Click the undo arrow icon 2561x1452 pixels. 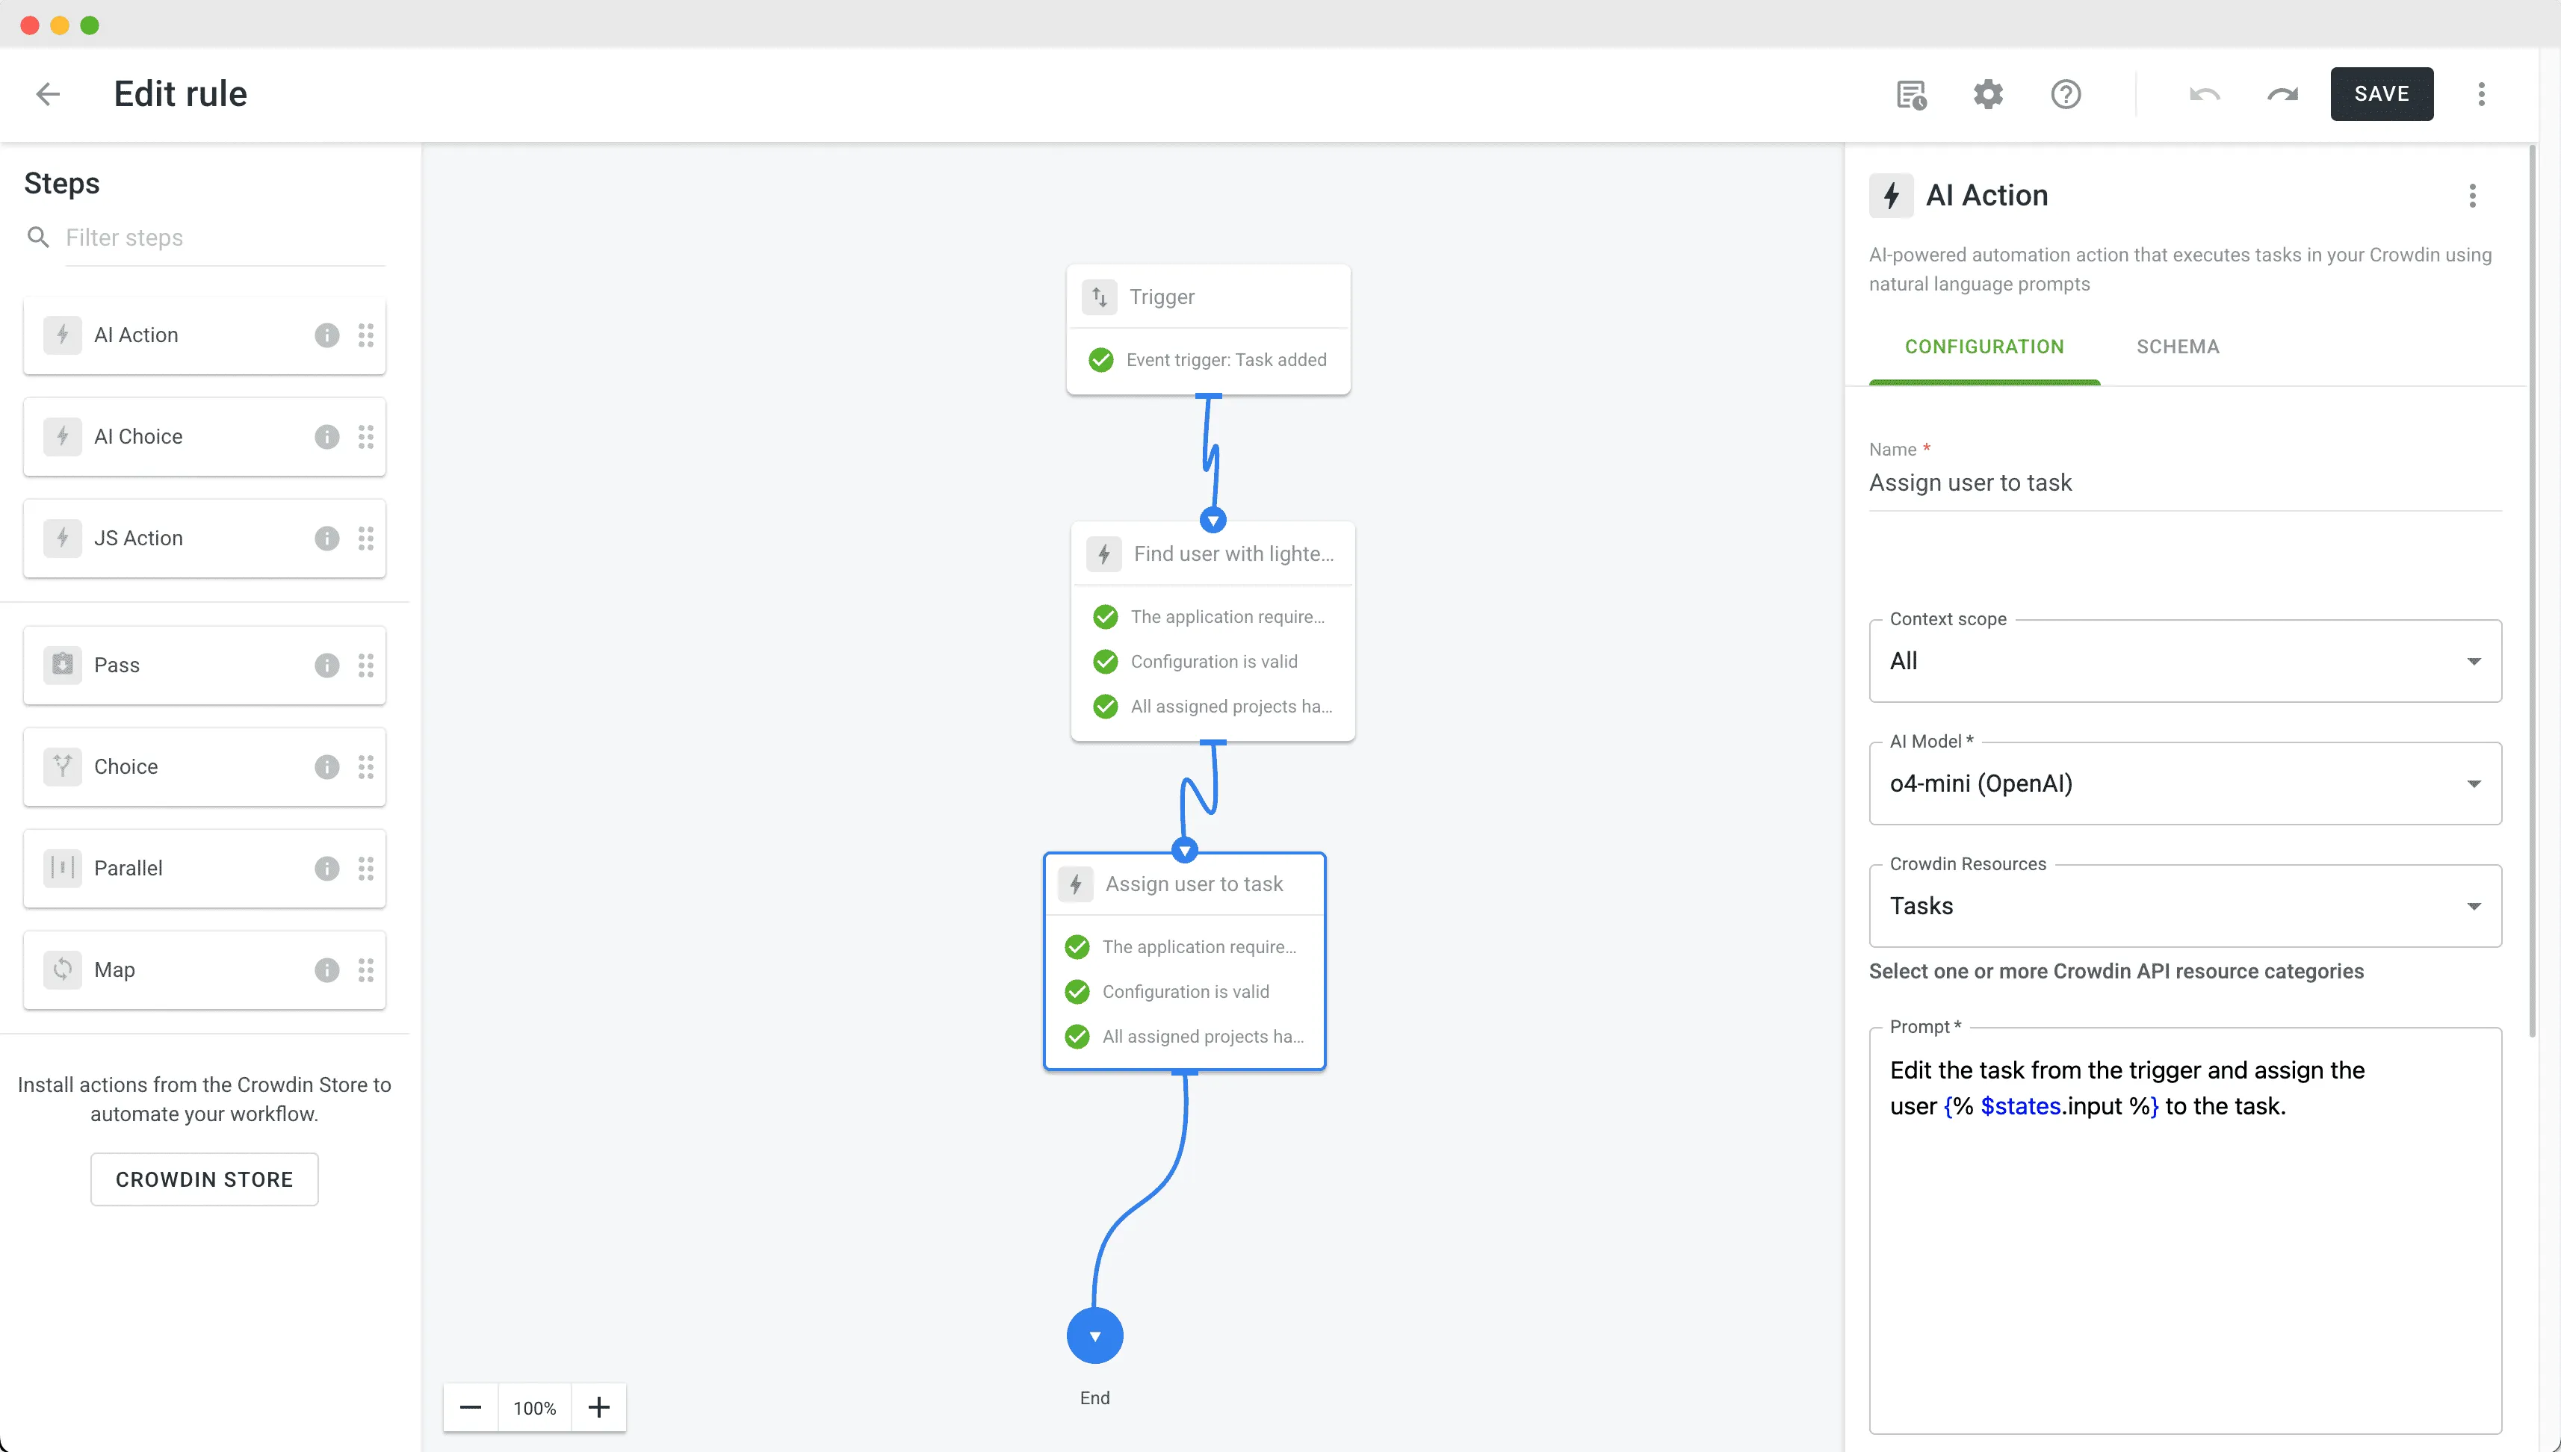[2204, 94]
